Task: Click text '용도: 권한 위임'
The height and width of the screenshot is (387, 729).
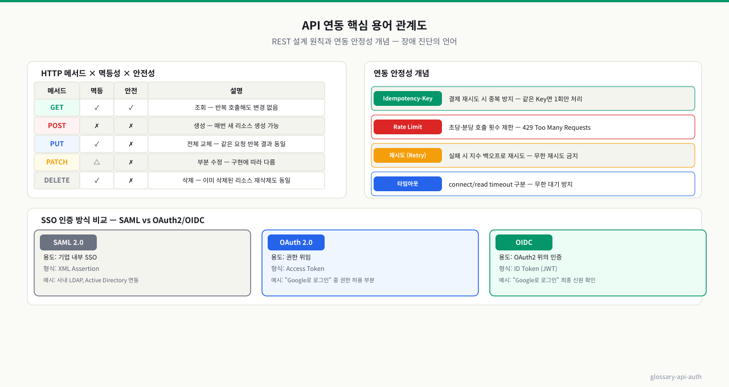Action: (x=291, y=257)
